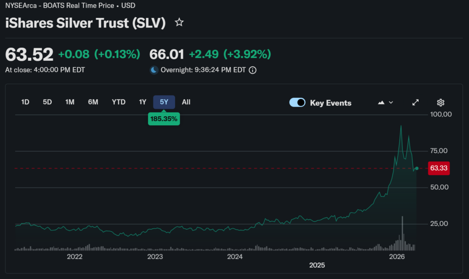Show the 1M price history
The image size is (469, 279).
pyautogui.click(x=70, y=102)
